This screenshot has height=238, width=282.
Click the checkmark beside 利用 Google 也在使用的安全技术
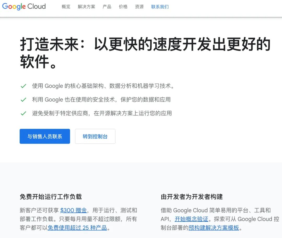coord(23,100)
